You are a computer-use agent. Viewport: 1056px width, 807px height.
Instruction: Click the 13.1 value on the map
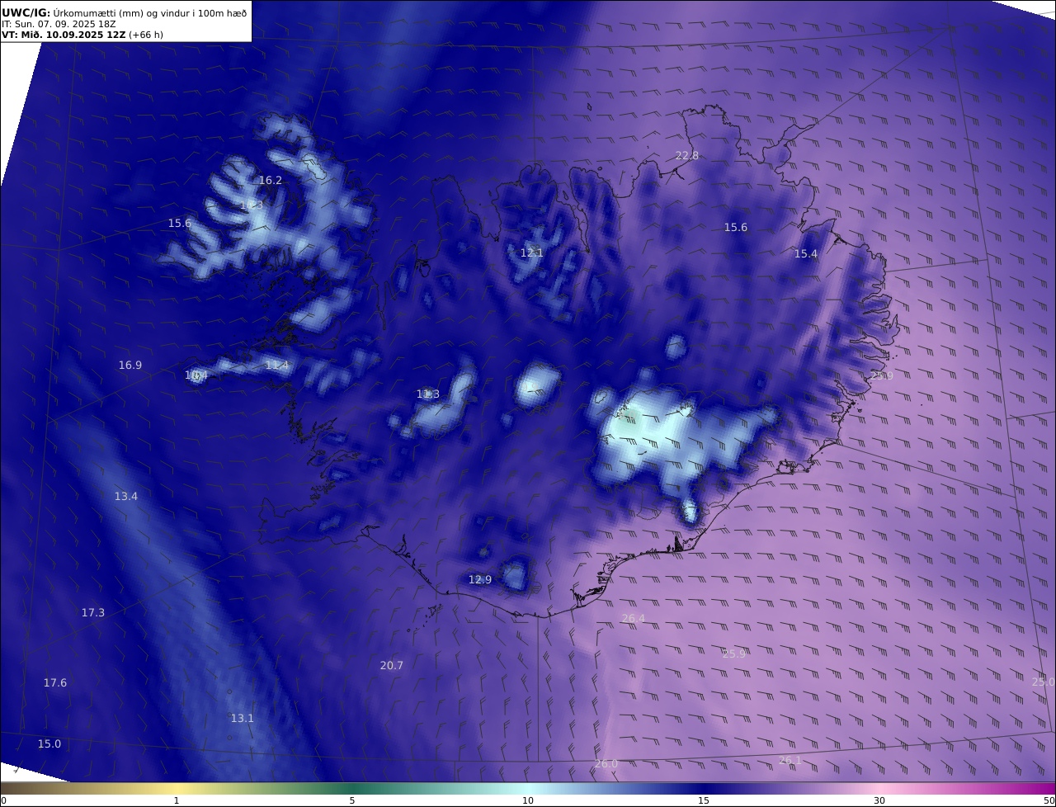[243, 718]
